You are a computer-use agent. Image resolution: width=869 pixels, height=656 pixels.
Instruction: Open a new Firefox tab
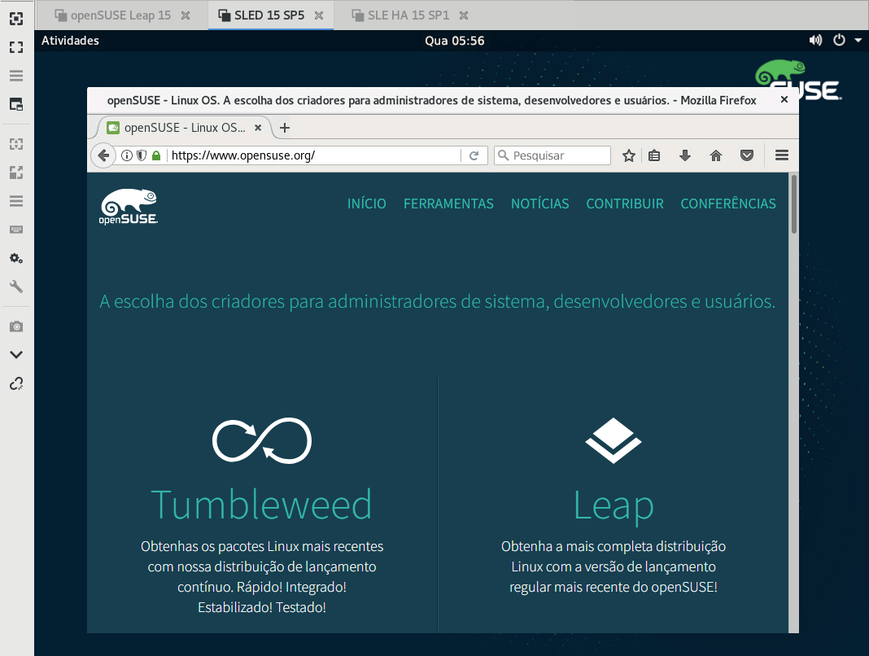[285, 128]
